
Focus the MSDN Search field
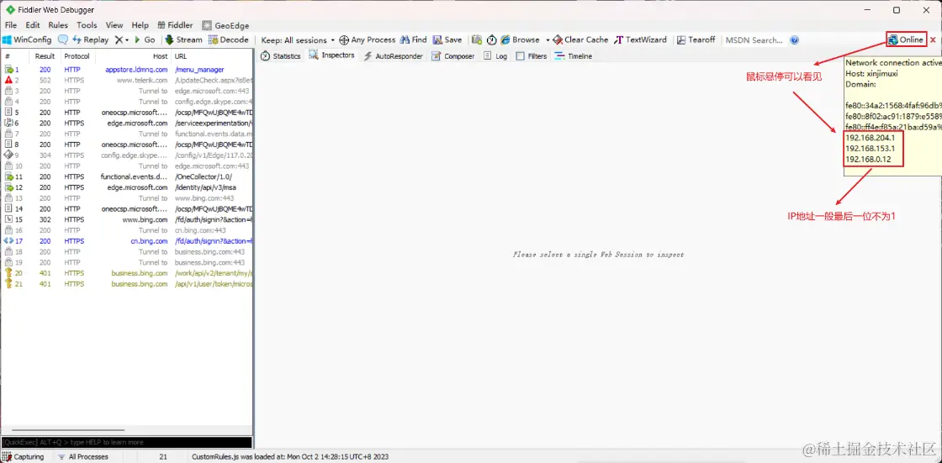pyautogui.click(x=754, y=40)
